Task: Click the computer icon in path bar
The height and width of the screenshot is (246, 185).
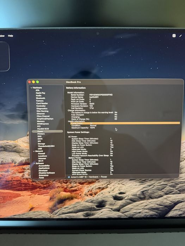Action: pos(69,177)
